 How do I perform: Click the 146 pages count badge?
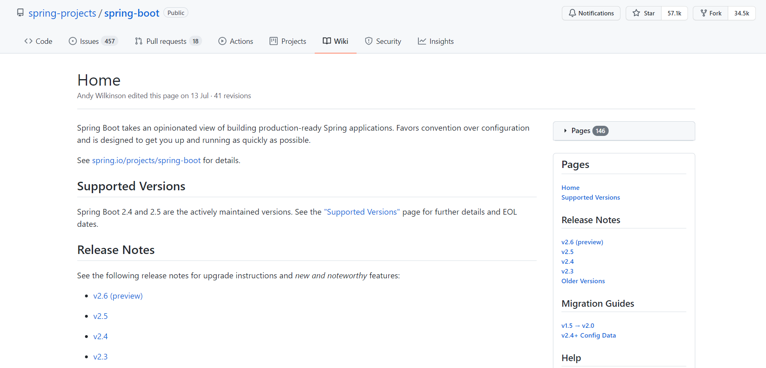coord(601,131)
